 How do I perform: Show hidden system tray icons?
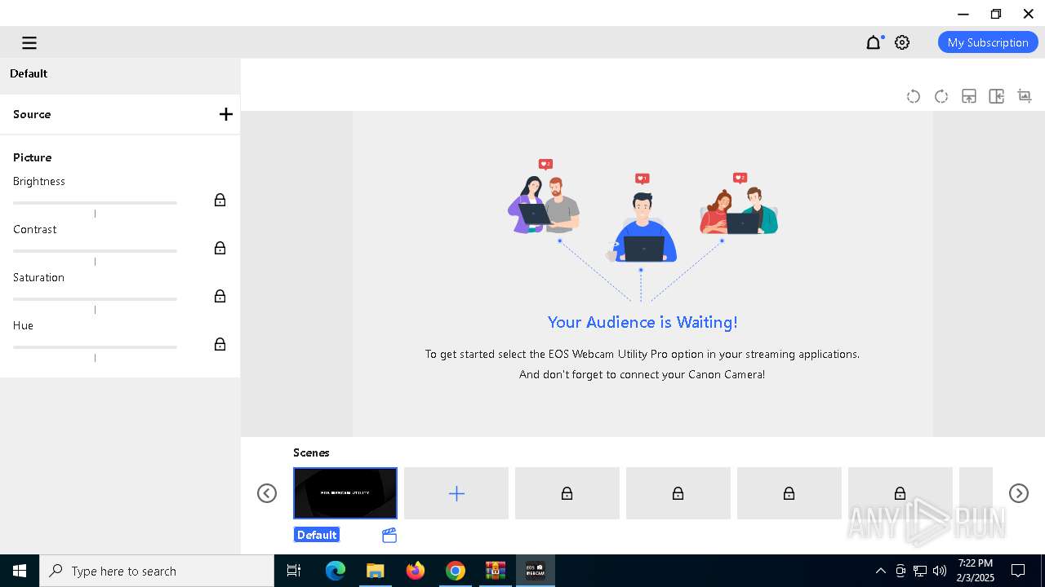point(880,571)
